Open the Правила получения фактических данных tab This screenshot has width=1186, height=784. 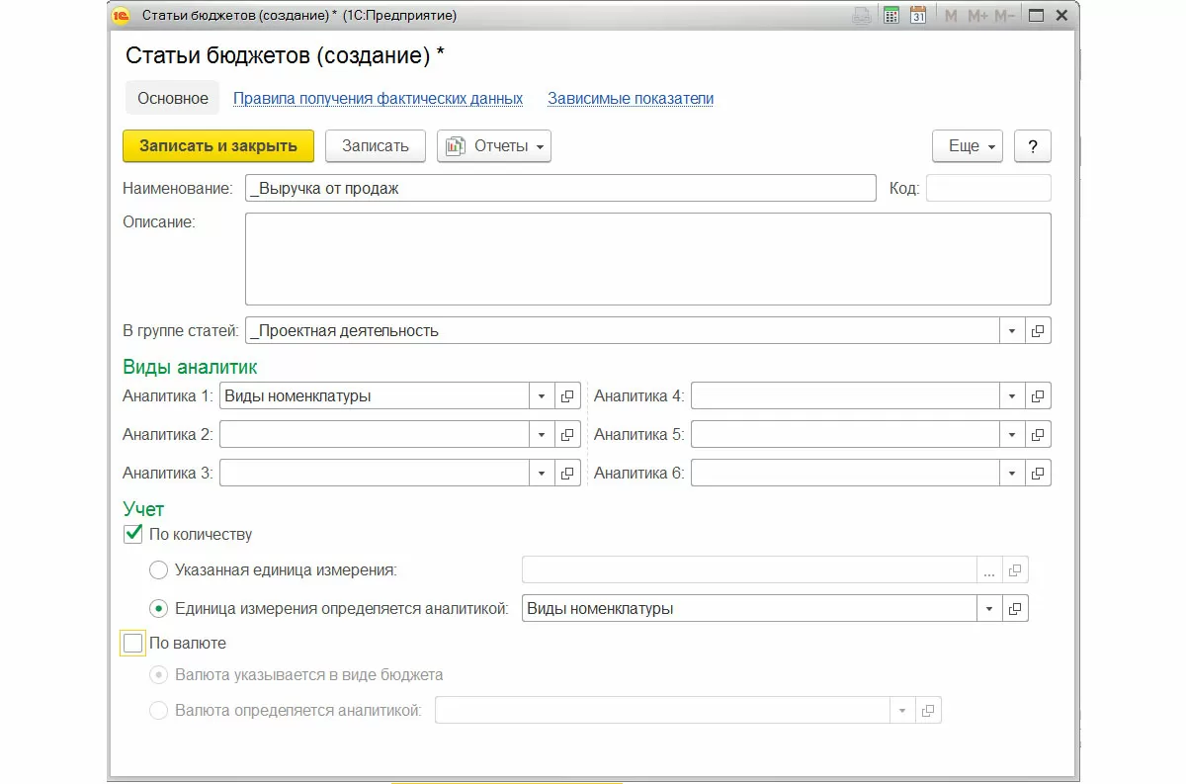(378, 99)
